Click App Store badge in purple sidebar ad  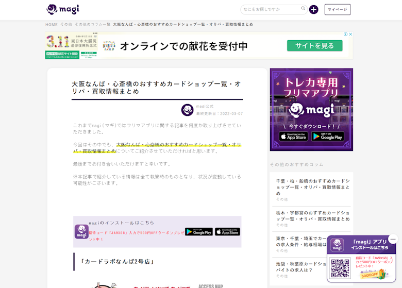pos(293,137)
